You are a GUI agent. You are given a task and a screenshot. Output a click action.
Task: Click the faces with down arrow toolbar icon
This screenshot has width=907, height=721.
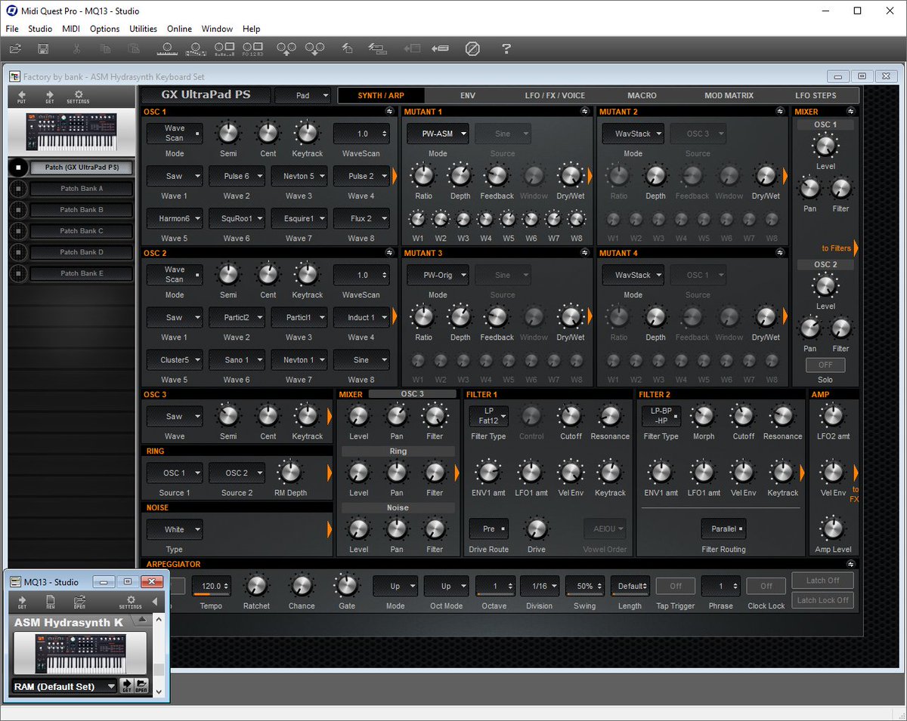tap(314, 49)
